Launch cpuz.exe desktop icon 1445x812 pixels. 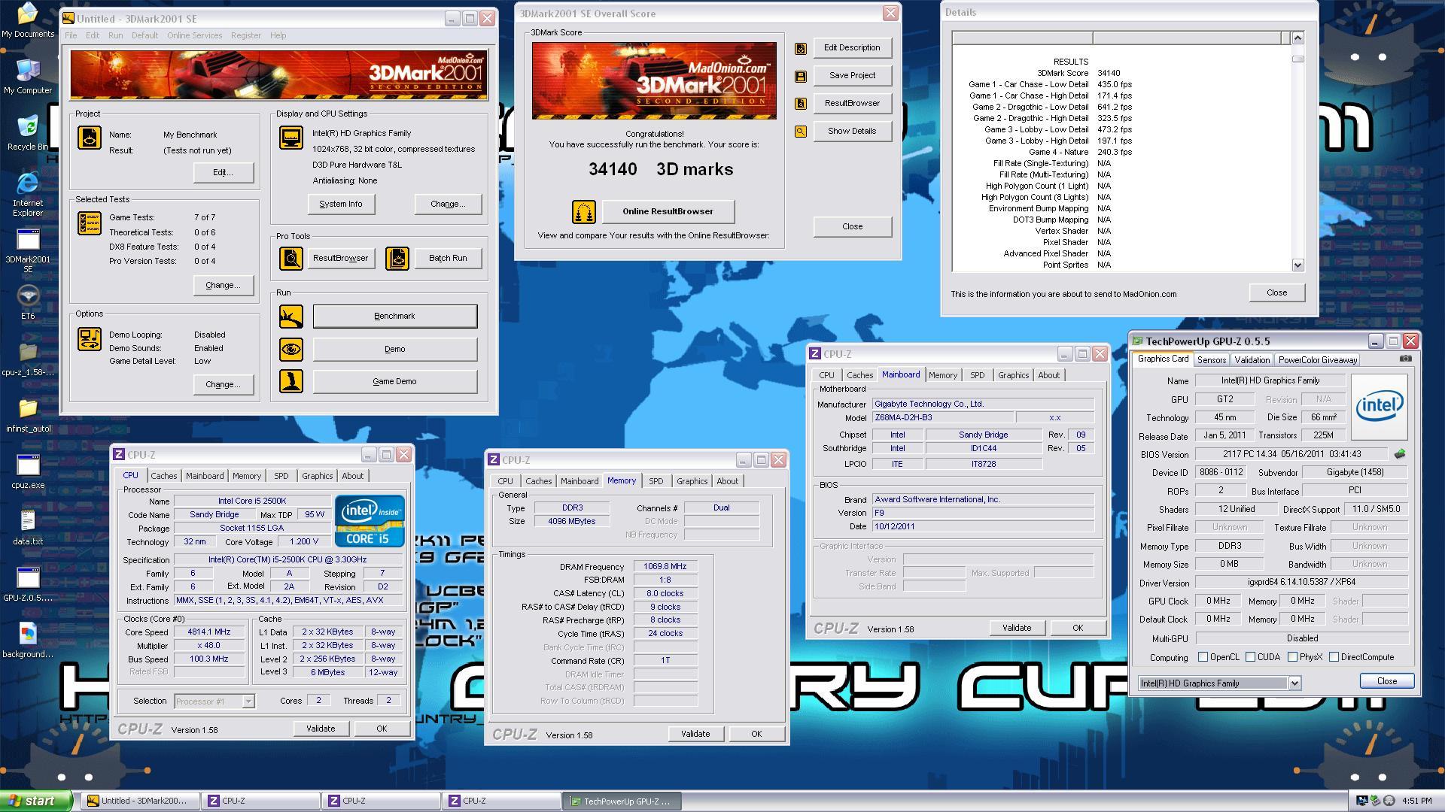pyautogui.click(x=28, y=471)
